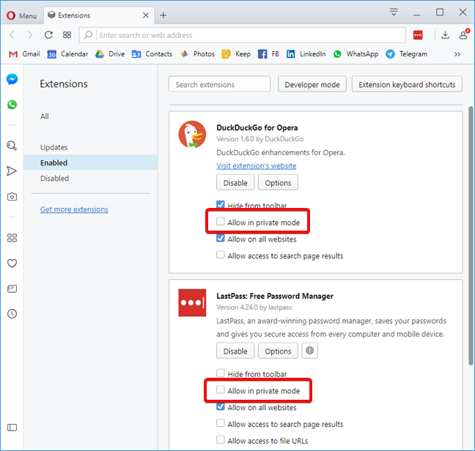This screenshot has width=475, height=451.
Task: Open DuckDuckGo extension Options
Action: tap(278, 182)
